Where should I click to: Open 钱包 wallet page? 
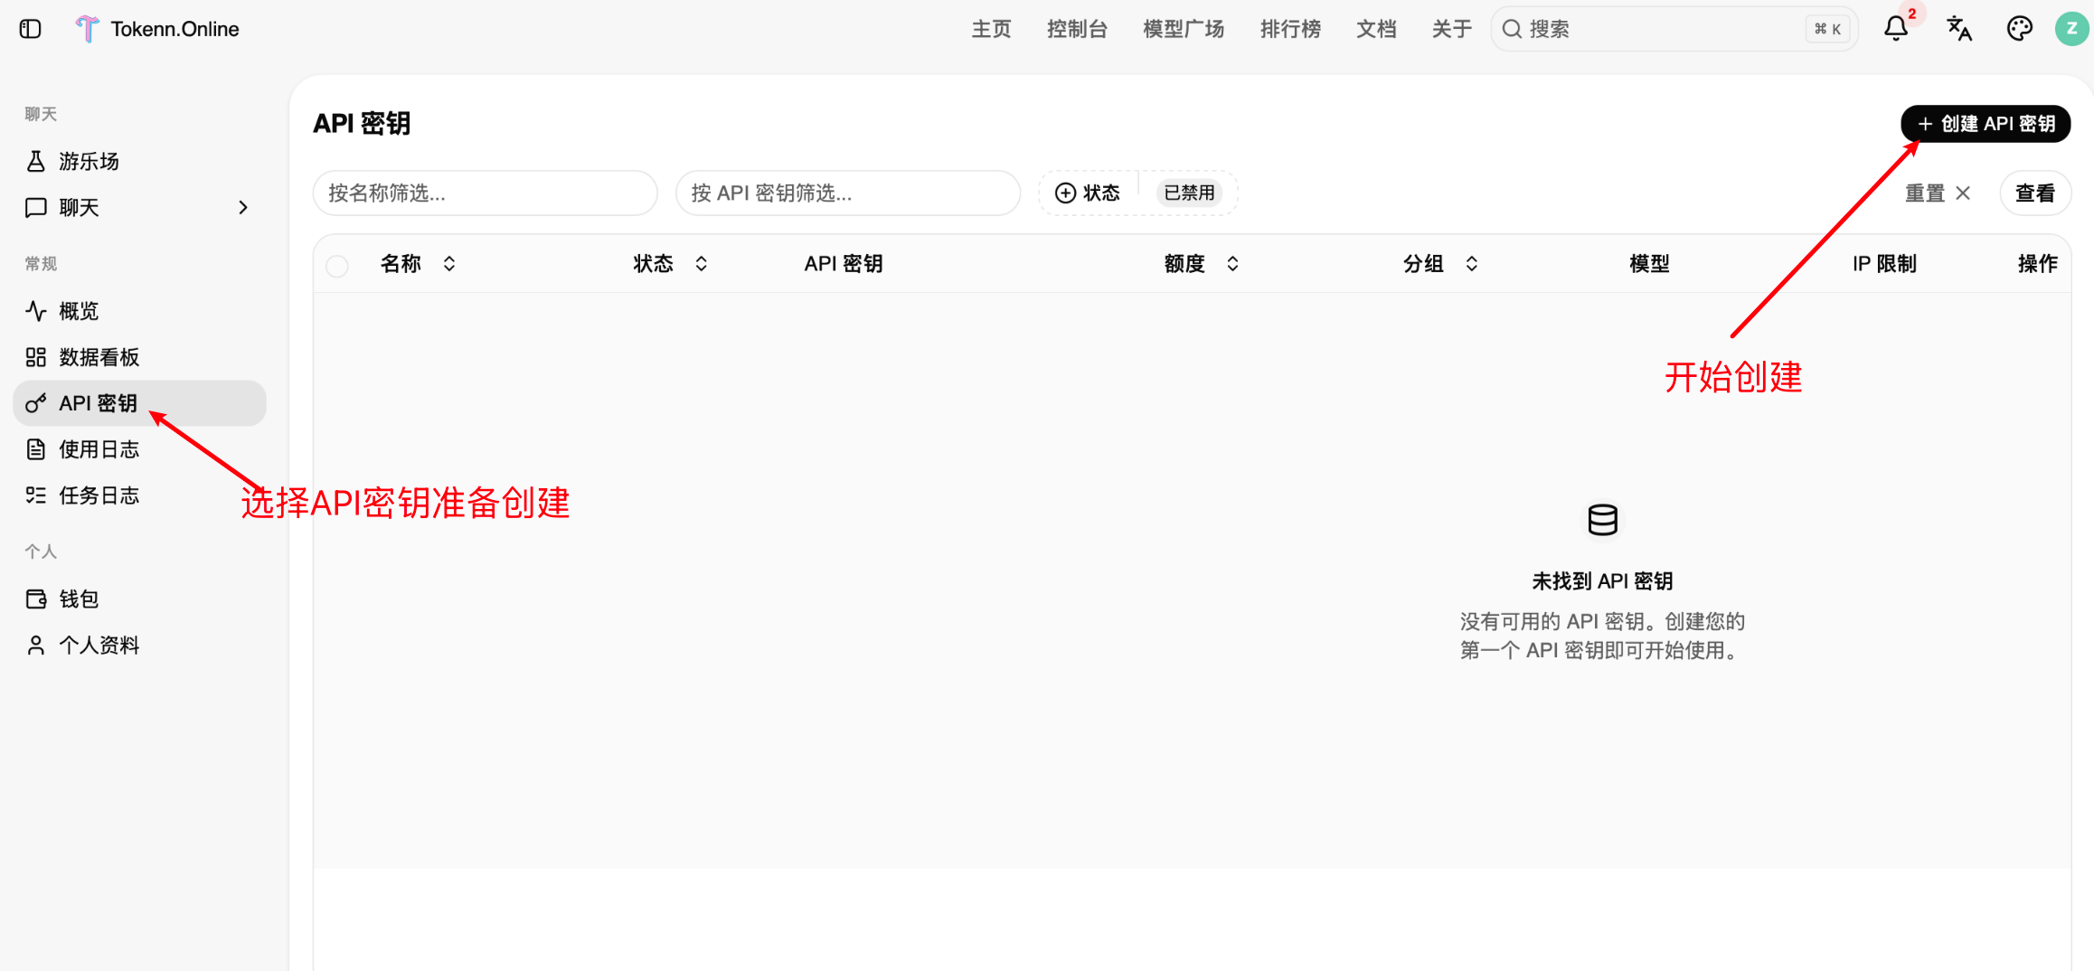pyautogui.click(x=139, y=599)
